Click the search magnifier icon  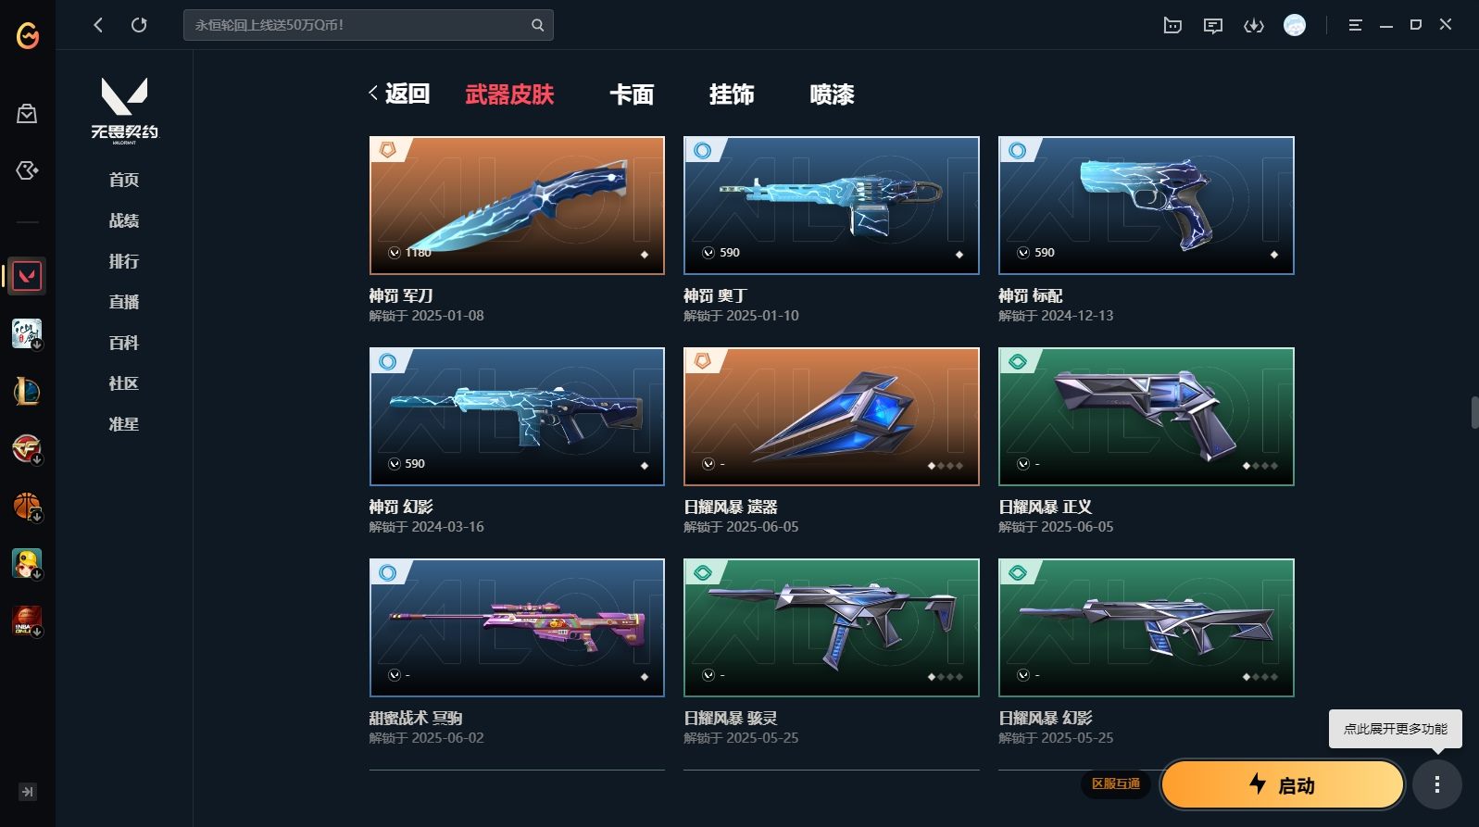coord(537,25)
